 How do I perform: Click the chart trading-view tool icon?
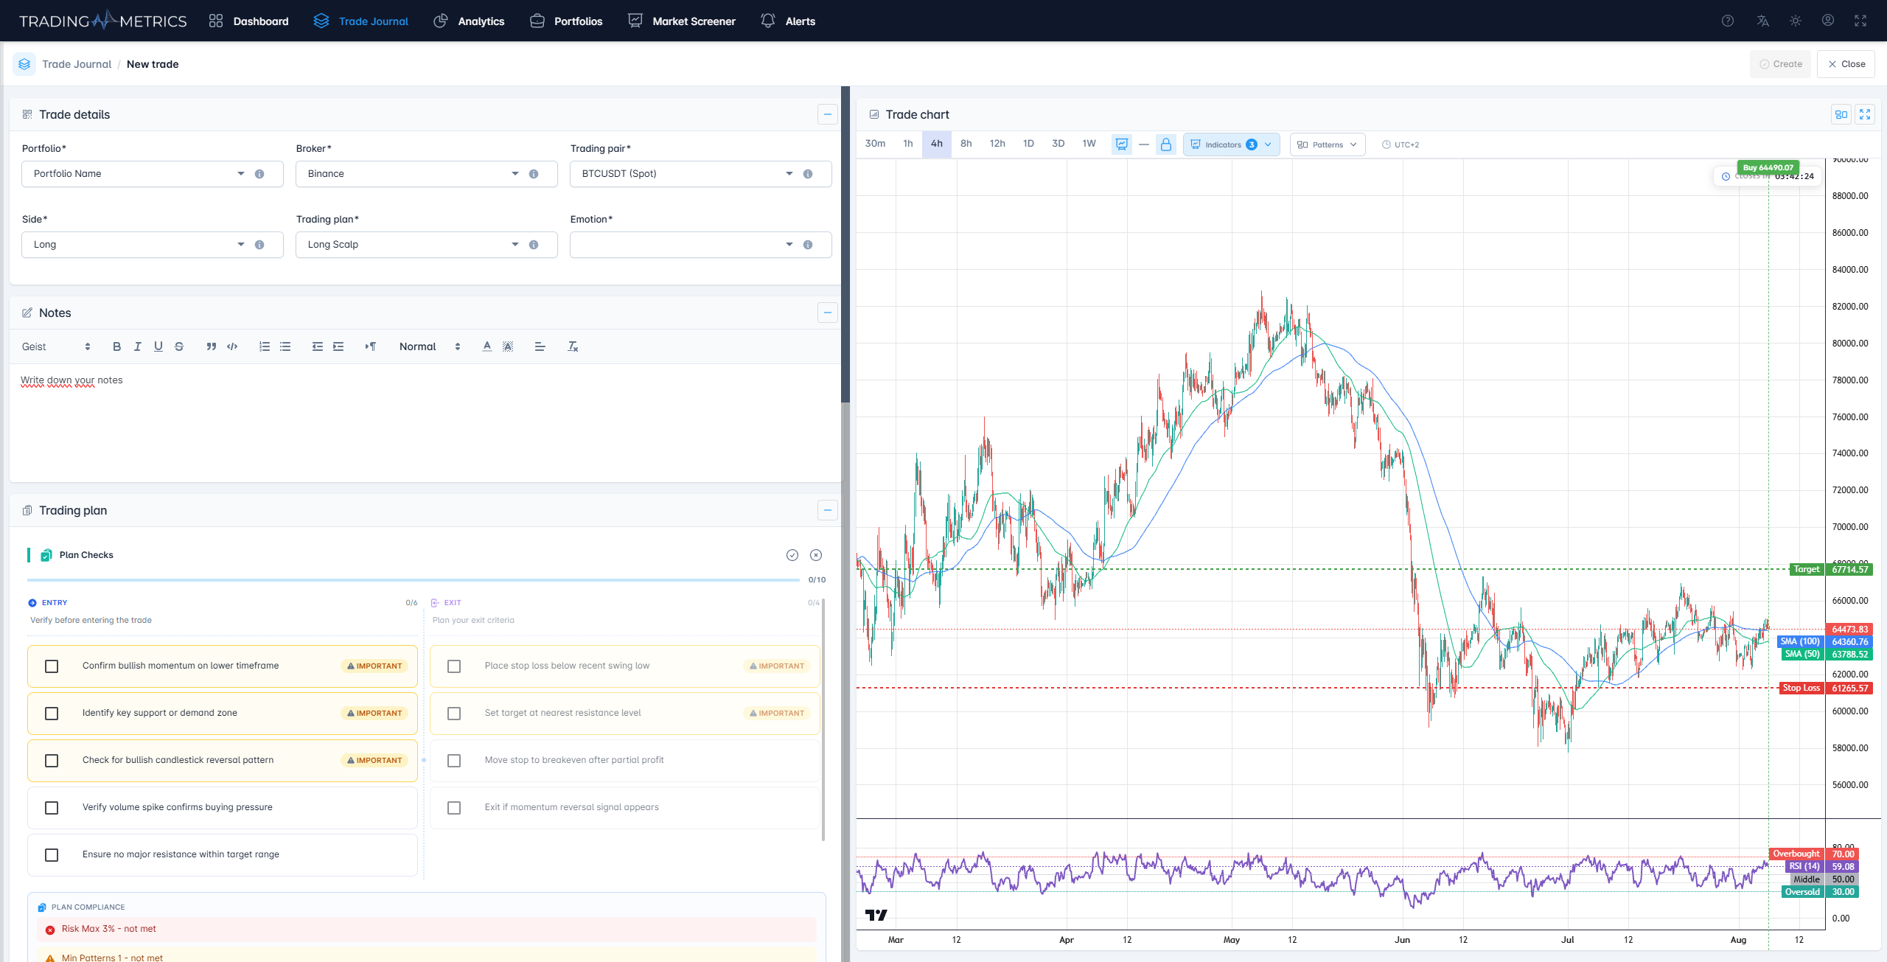(x=1121, y=144)
